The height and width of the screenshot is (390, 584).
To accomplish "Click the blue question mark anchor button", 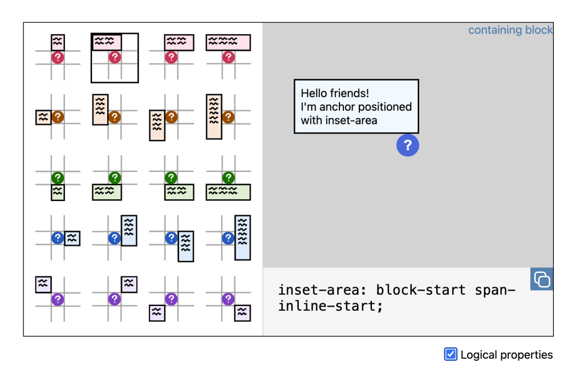I will point(408,146).
